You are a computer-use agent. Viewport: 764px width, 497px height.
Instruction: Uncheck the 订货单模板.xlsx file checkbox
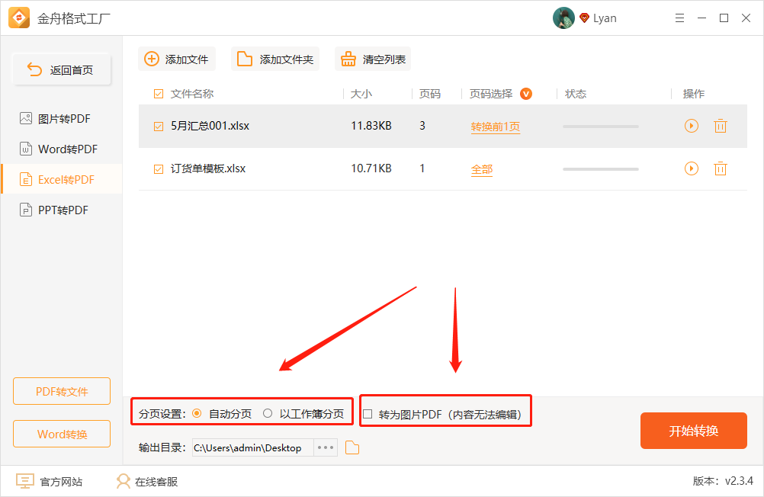(158, 168)
